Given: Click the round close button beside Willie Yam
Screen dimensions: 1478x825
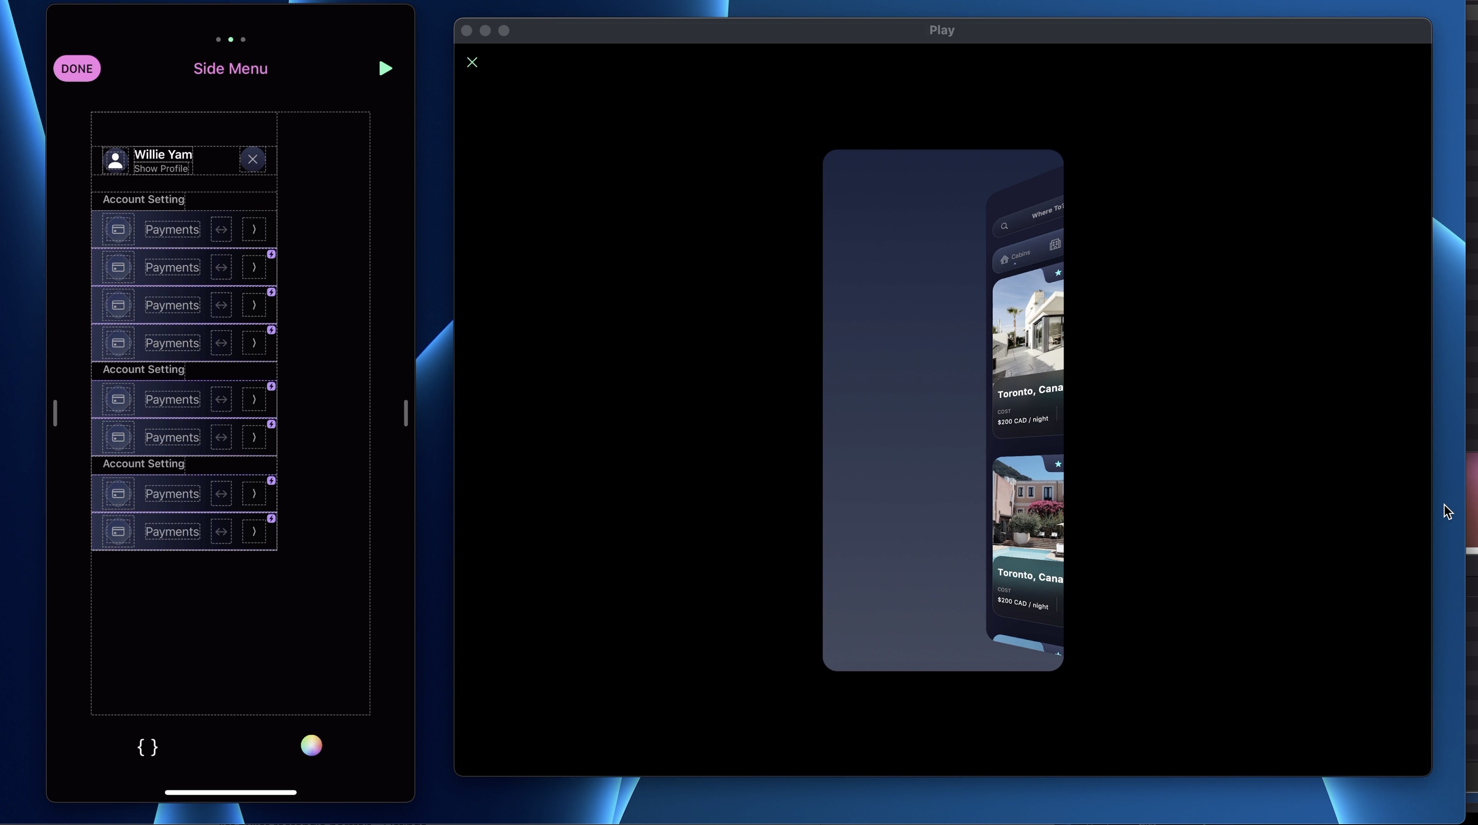Looking at the screenshot, I should 253,159.
